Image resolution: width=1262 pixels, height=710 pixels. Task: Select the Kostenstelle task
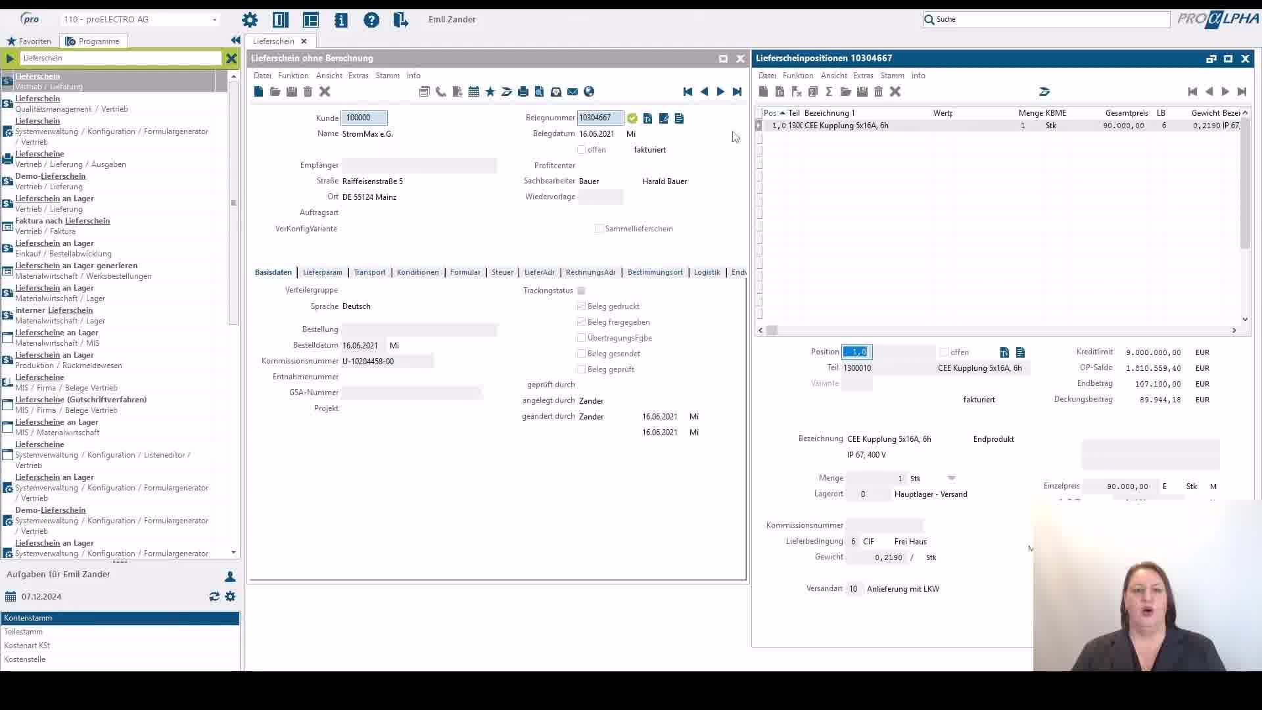pos(120,659)
